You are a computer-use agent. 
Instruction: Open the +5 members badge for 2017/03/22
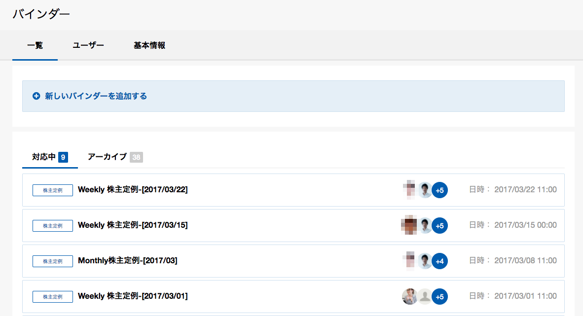click(439, 190)
